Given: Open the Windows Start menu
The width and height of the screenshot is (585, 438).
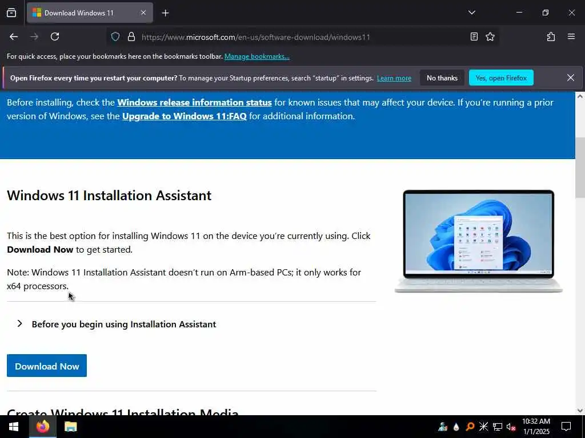Looking at the screenshot, I should (x=14, y=427).
